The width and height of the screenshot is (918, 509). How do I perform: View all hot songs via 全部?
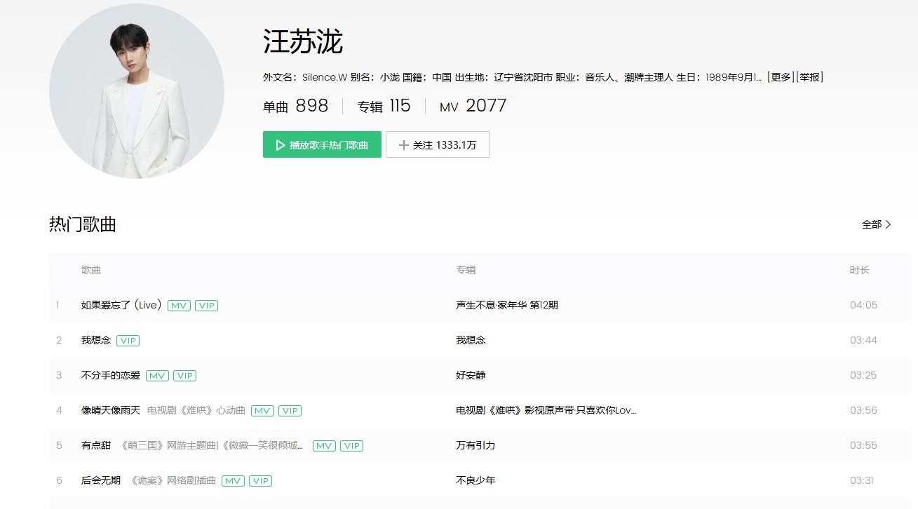point(876,224)
